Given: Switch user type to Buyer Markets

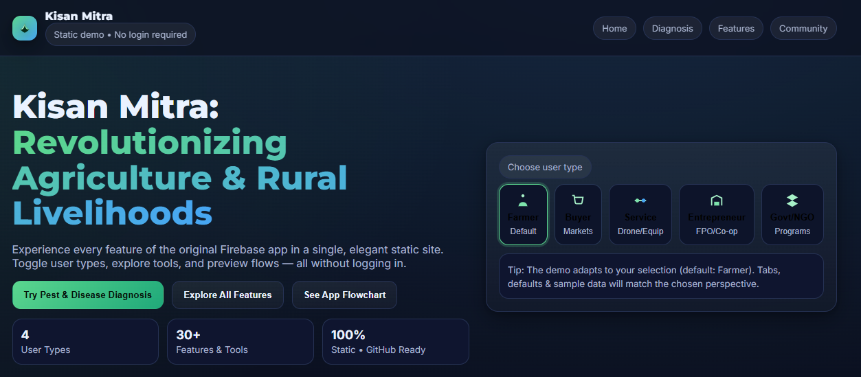Looking at the screenshot, I should 578,215.
